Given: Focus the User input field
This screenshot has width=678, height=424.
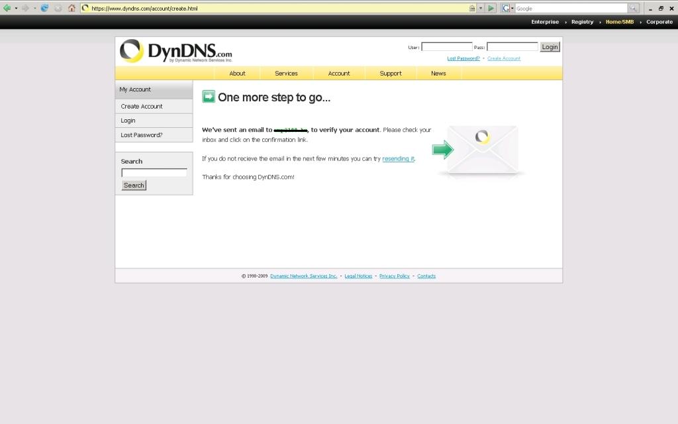Looking at the screenshot, I should [447, 47].
